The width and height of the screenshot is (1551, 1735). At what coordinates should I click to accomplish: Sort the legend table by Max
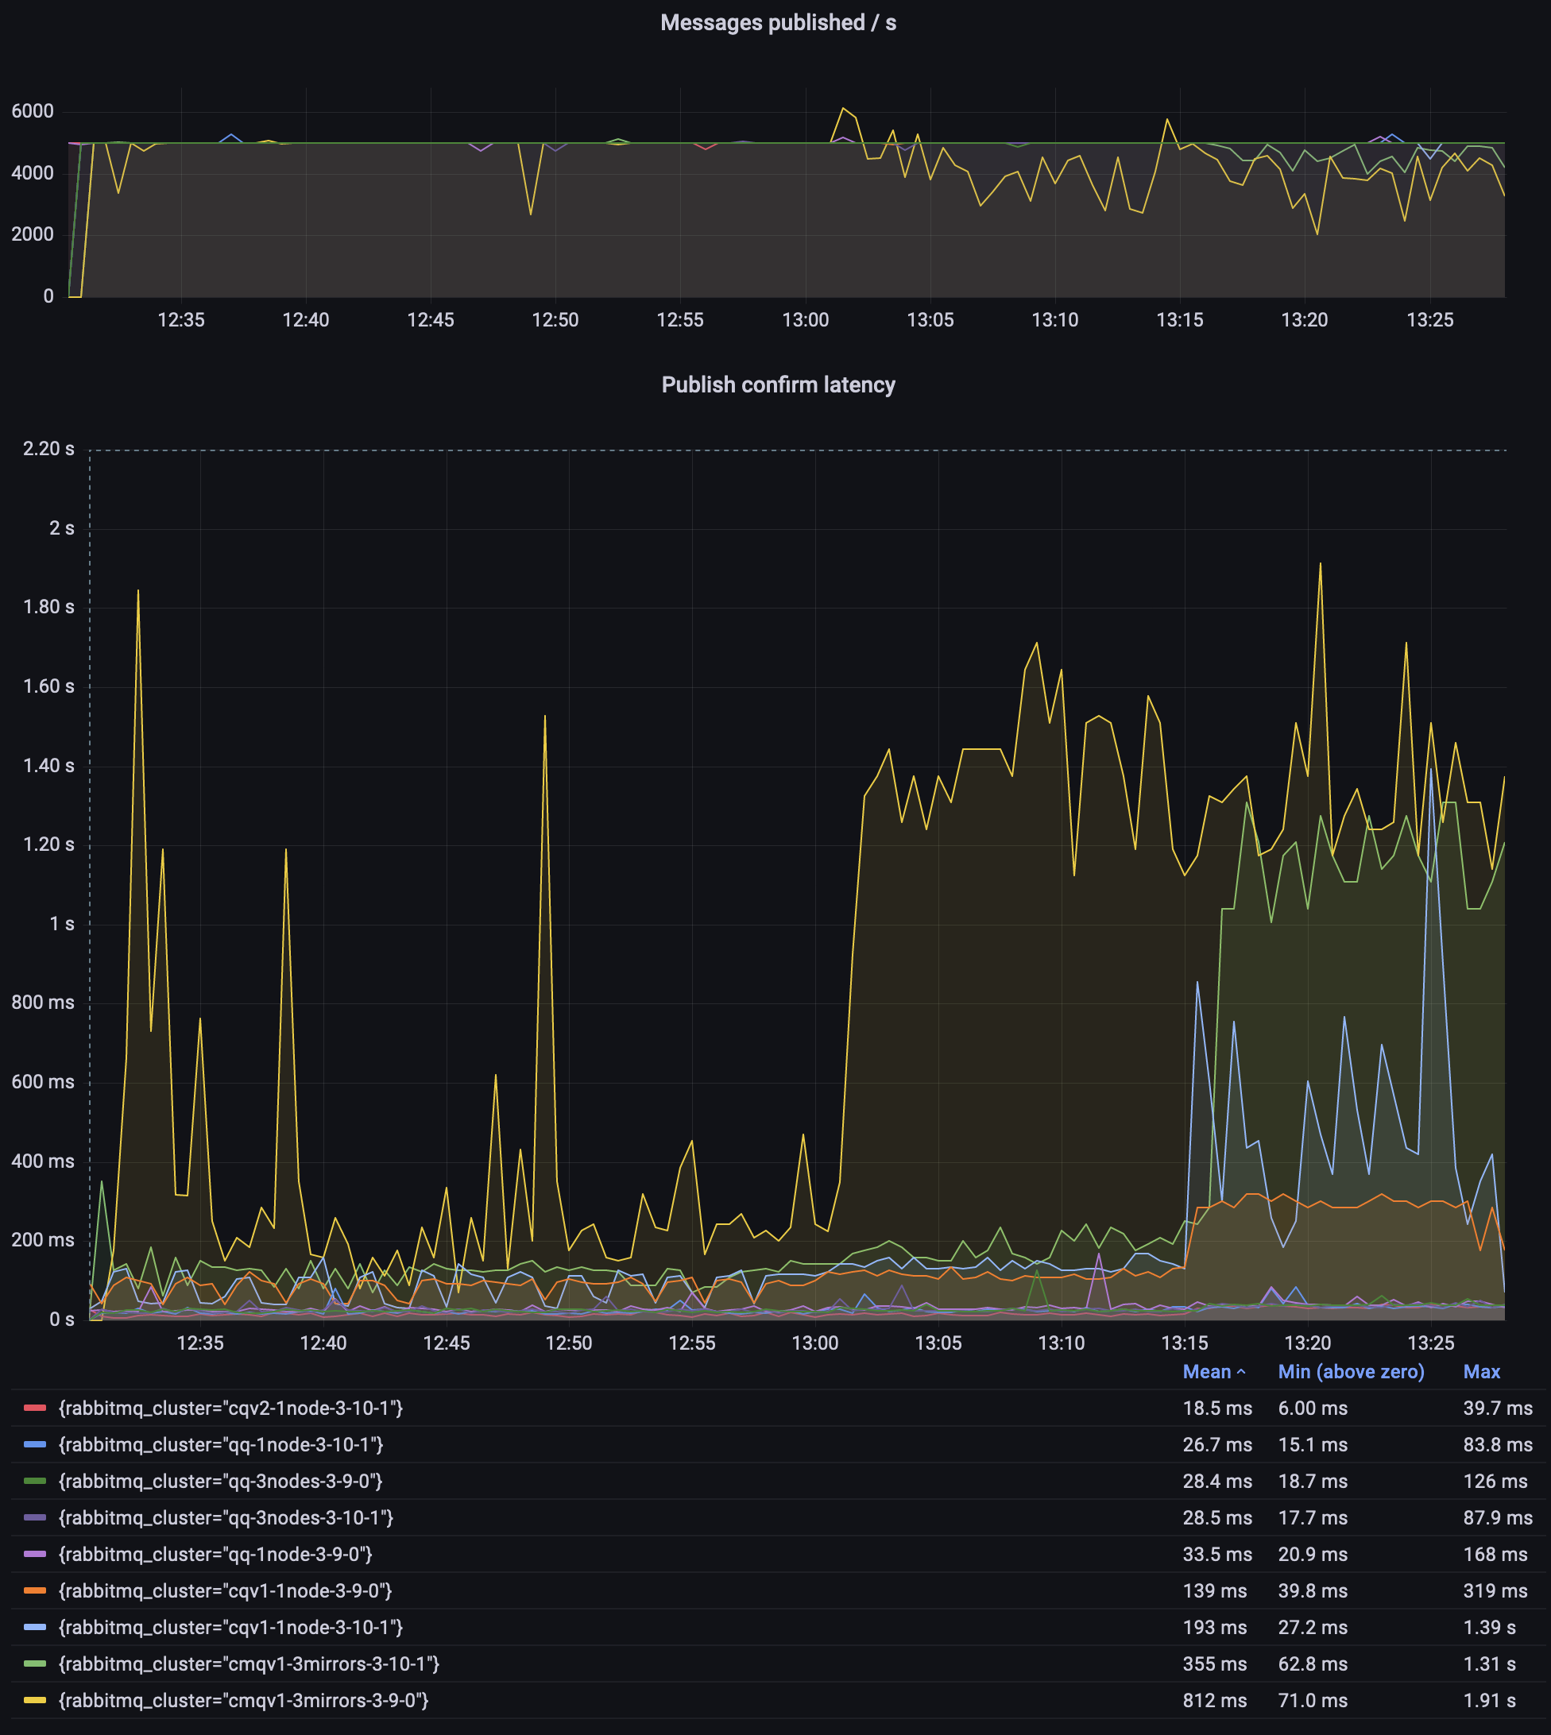click(x=1481, y=1372)
